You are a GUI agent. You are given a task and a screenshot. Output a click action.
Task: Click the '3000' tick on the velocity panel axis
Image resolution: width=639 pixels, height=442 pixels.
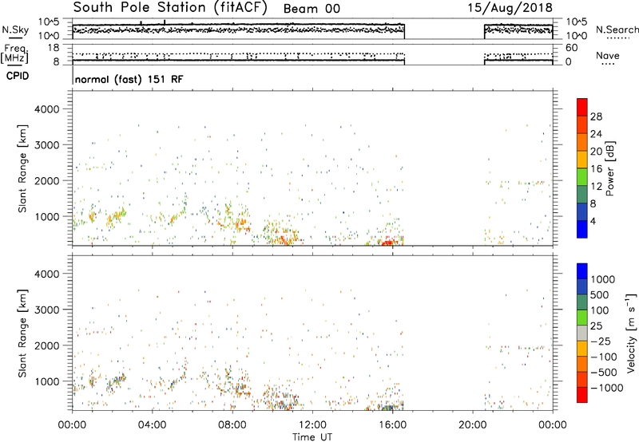tap(46, 310)
